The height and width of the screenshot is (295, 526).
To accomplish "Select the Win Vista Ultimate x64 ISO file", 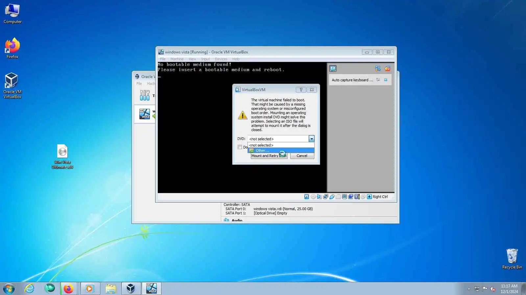I will [x=62, y=156].
